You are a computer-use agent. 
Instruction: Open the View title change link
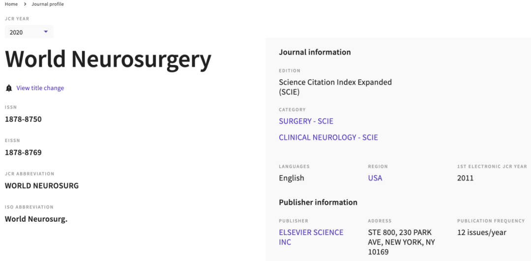[40, 88]
